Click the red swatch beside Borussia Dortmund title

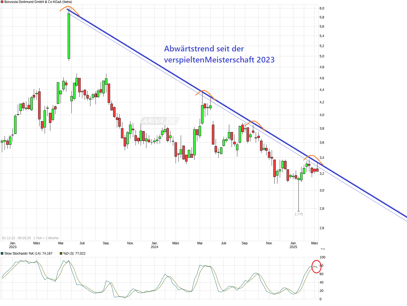[x=2, y=2]
